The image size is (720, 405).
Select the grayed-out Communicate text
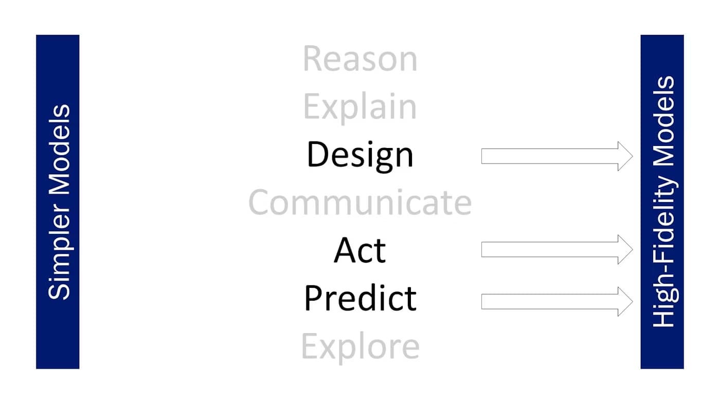[x=360, y=202]
